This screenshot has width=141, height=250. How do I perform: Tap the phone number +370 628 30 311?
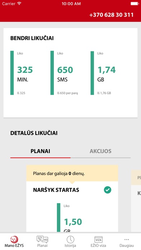(111, 15)
